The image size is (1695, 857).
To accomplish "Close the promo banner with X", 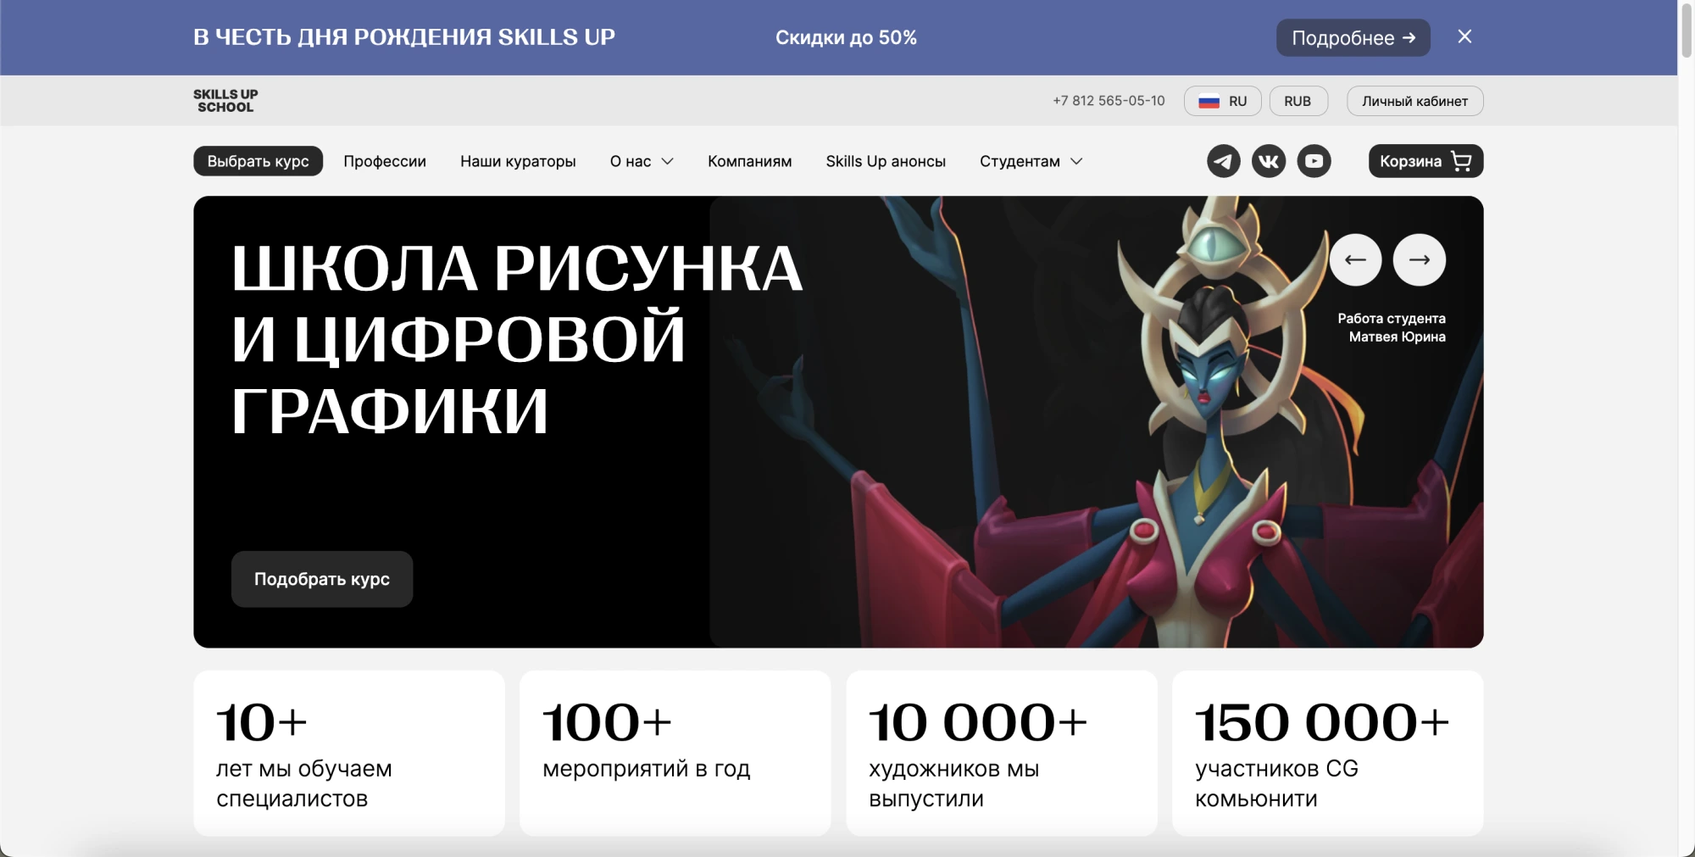I will click(x=1464, y=36).
